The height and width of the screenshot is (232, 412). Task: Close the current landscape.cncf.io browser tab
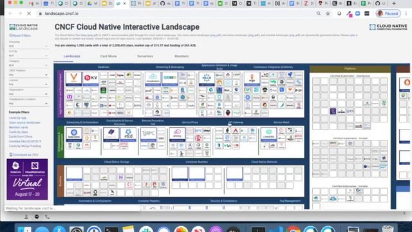(124, 3)
